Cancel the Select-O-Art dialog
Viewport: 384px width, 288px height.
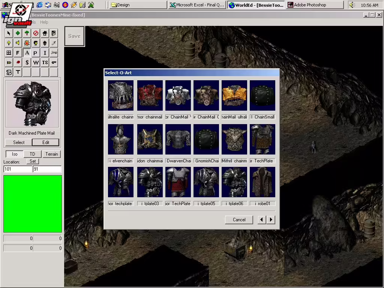point(239,220)
